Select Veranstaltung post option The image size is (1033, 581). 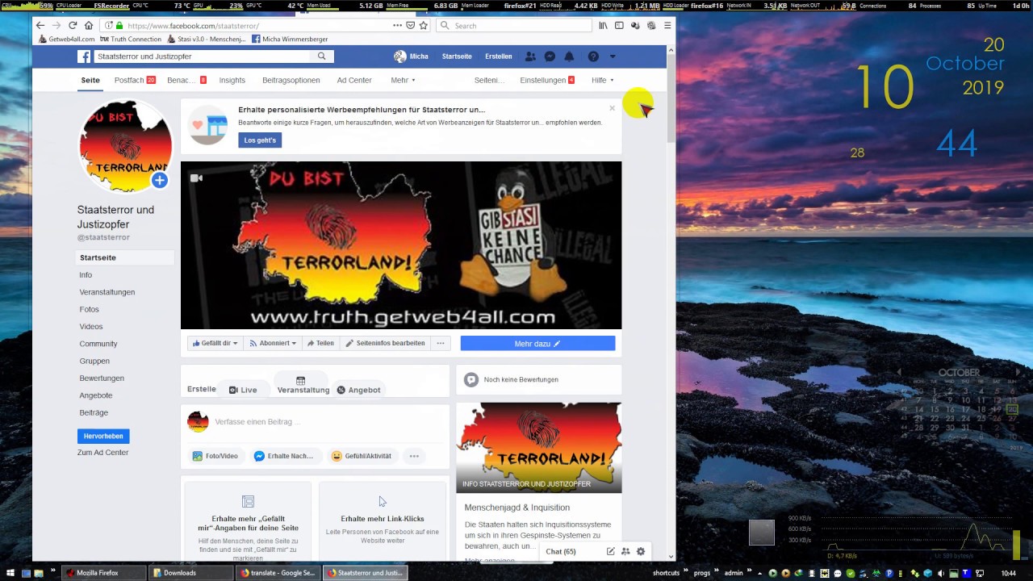pyautogui.click(x=303, y=385)
